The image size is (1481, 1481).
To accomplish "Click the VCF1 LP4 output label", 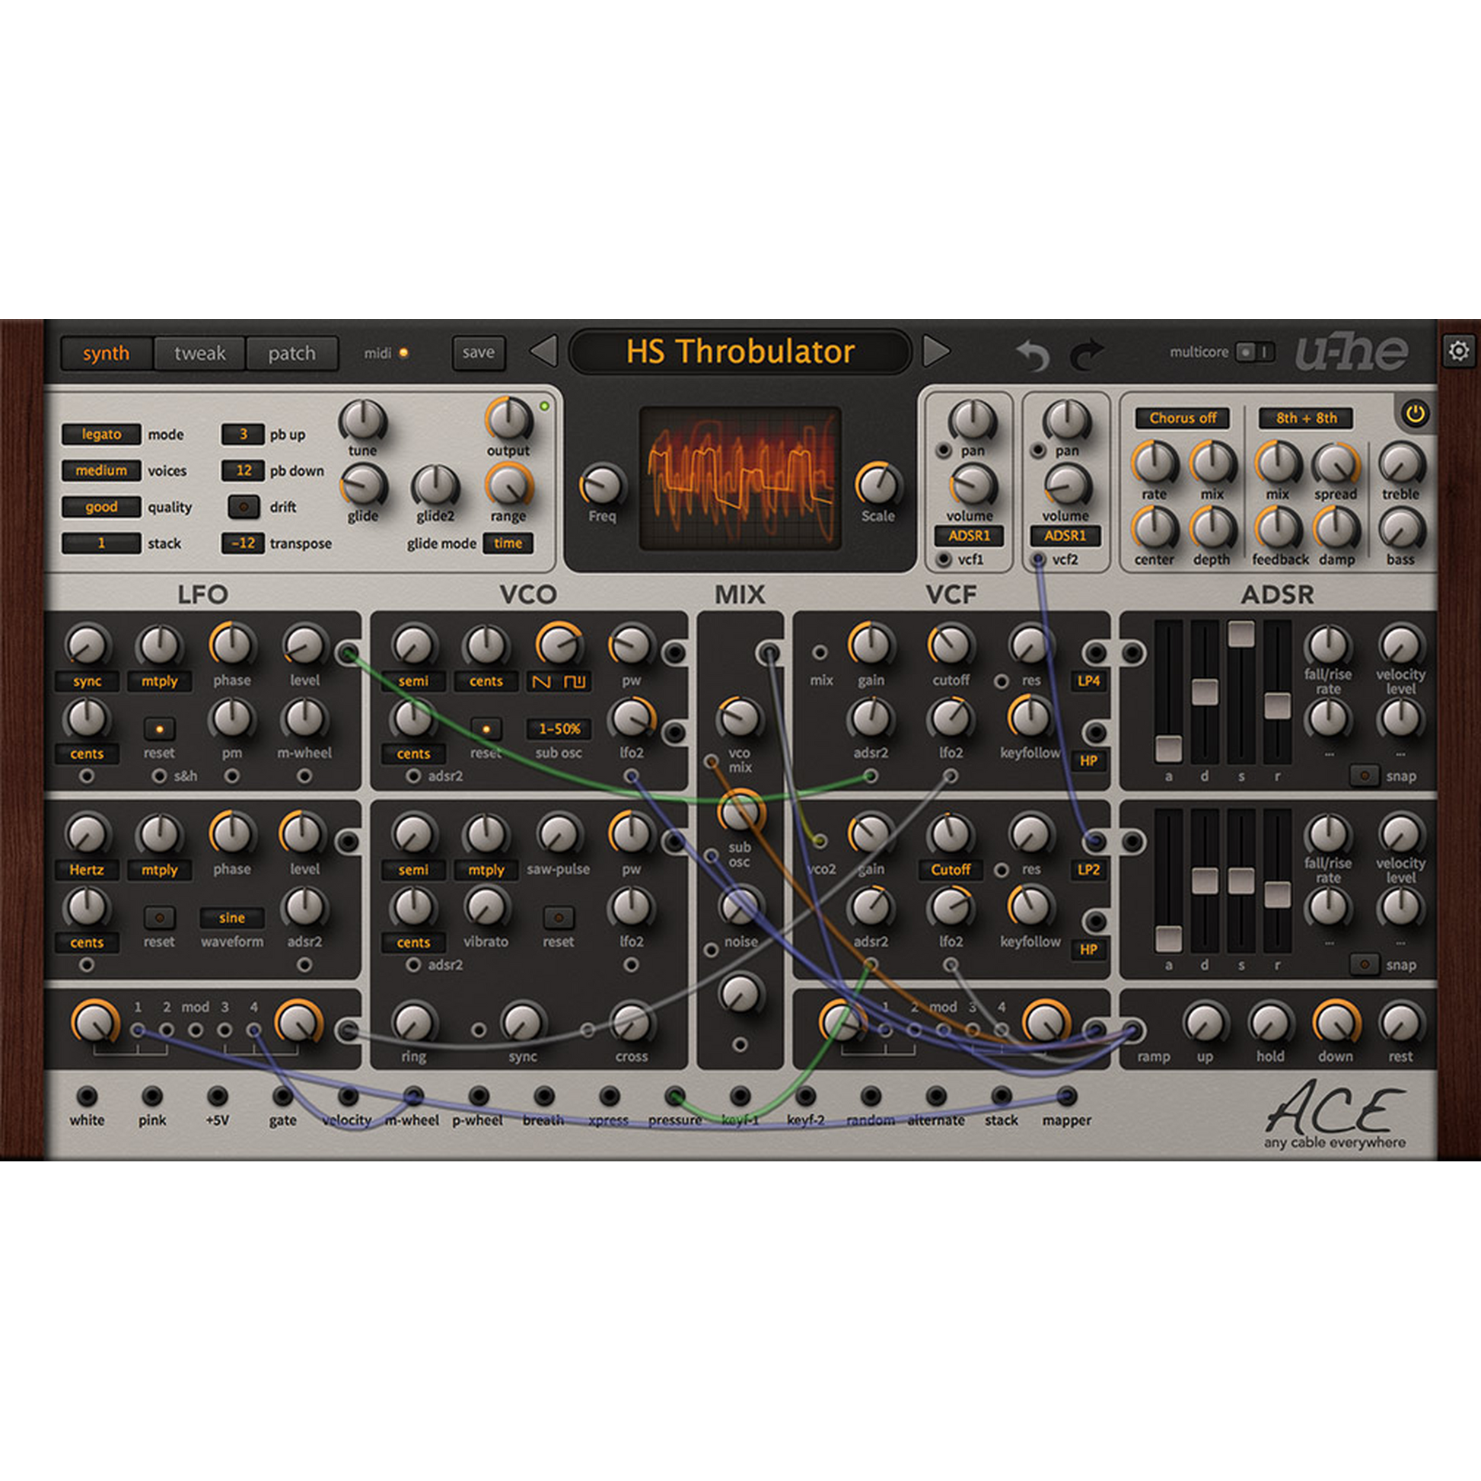I will tap(1088, 681).
